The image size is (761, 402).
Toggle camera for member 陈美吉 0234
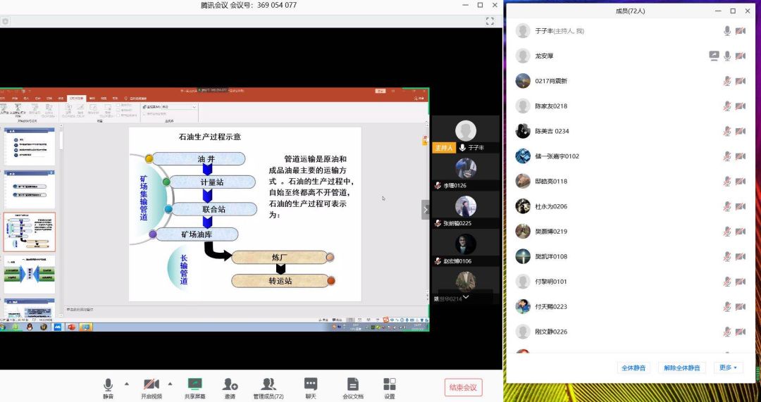click(x=741, y=131)
